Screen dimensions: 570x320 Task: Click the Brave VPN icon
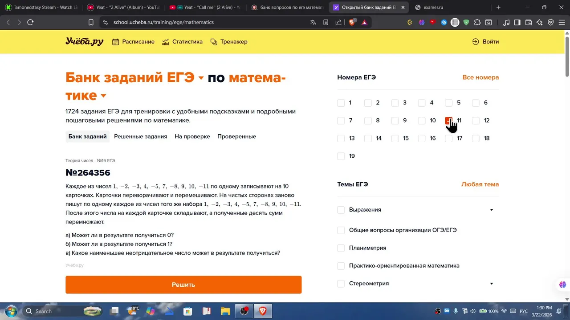pos(551,22)
